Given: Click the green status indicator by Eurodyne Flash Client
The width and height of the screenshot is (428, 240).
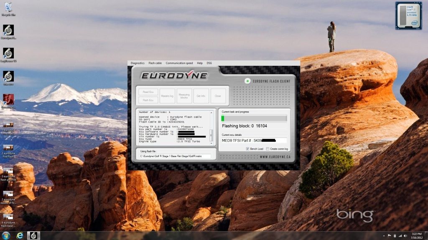Looking at the screenshot, I should (x=247, y=81).
